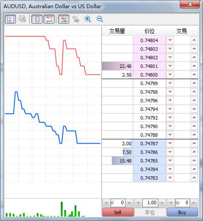Open the time and sales table icon
Viewport: 203px width, 221px height.
click(22, 19)
